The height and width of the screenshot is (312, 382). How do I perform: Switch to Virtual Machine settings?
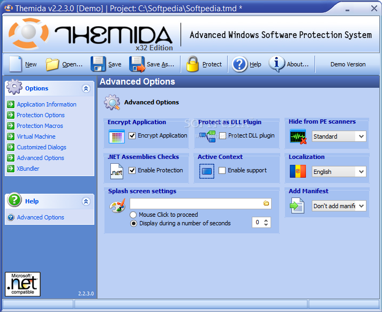[x=36, y=136]
